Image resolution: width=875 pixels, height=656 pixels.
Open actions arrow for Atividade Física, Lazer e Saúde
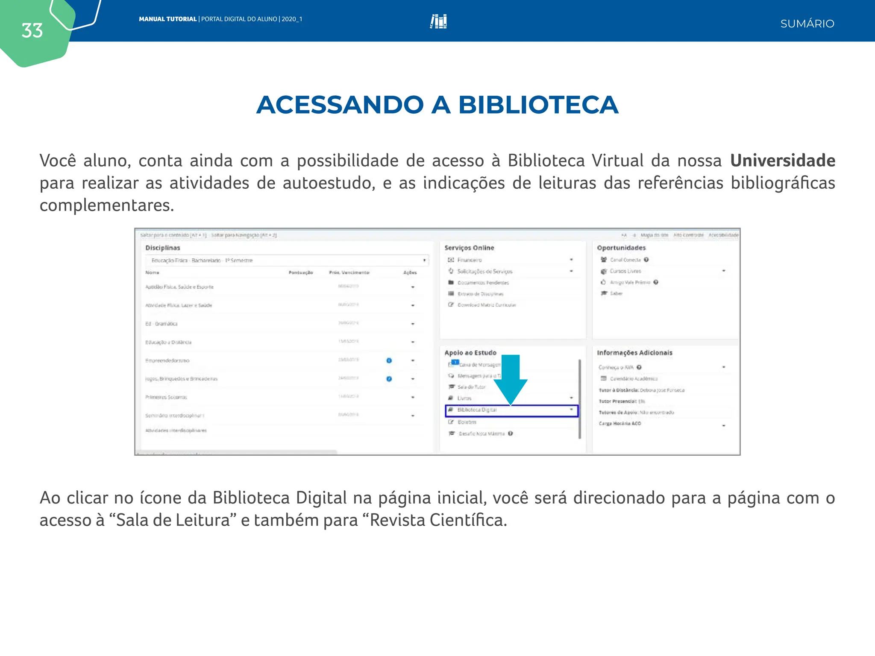(x=413, y=305)
